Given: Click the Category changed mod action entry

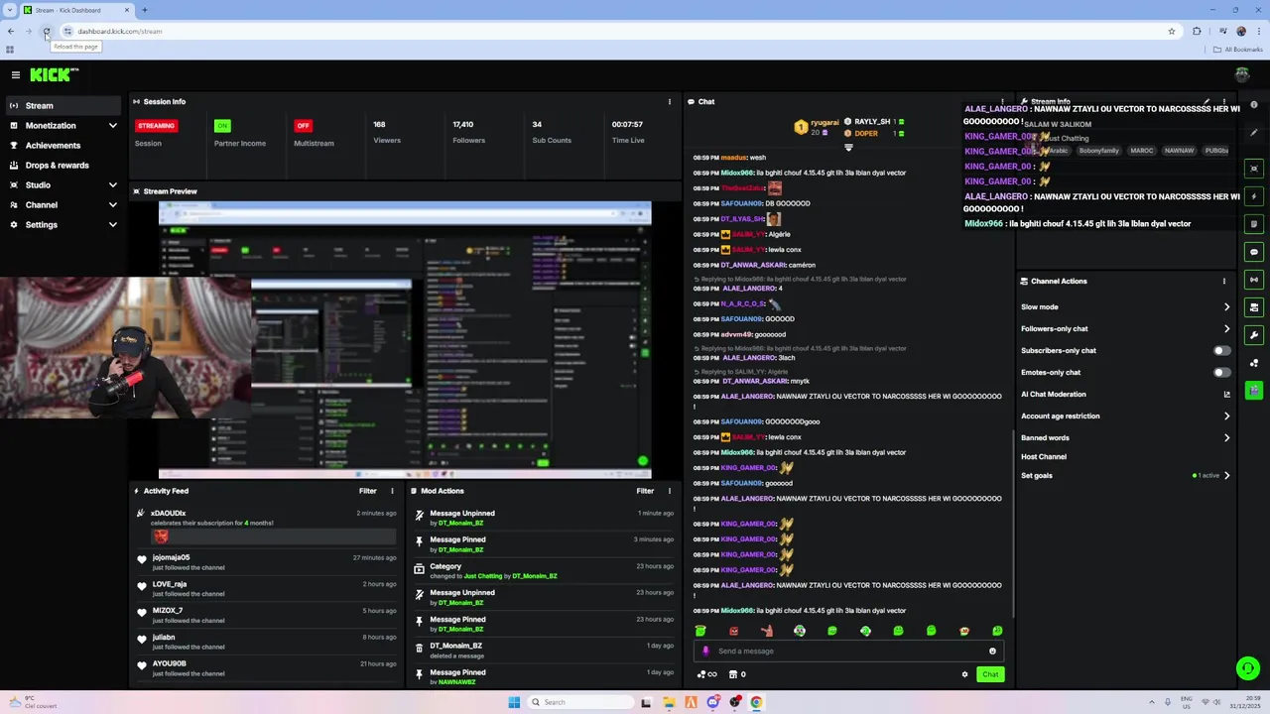Looking at the screenshot, I should (543, 571).
